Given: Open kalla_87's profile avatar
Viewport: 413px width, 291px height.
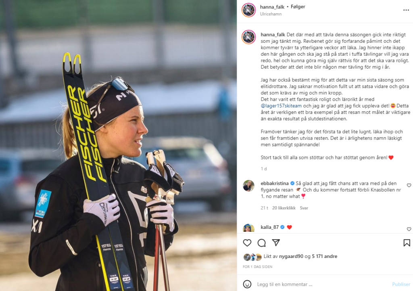Looking at the screenshot, I should (x=248, y=228).
